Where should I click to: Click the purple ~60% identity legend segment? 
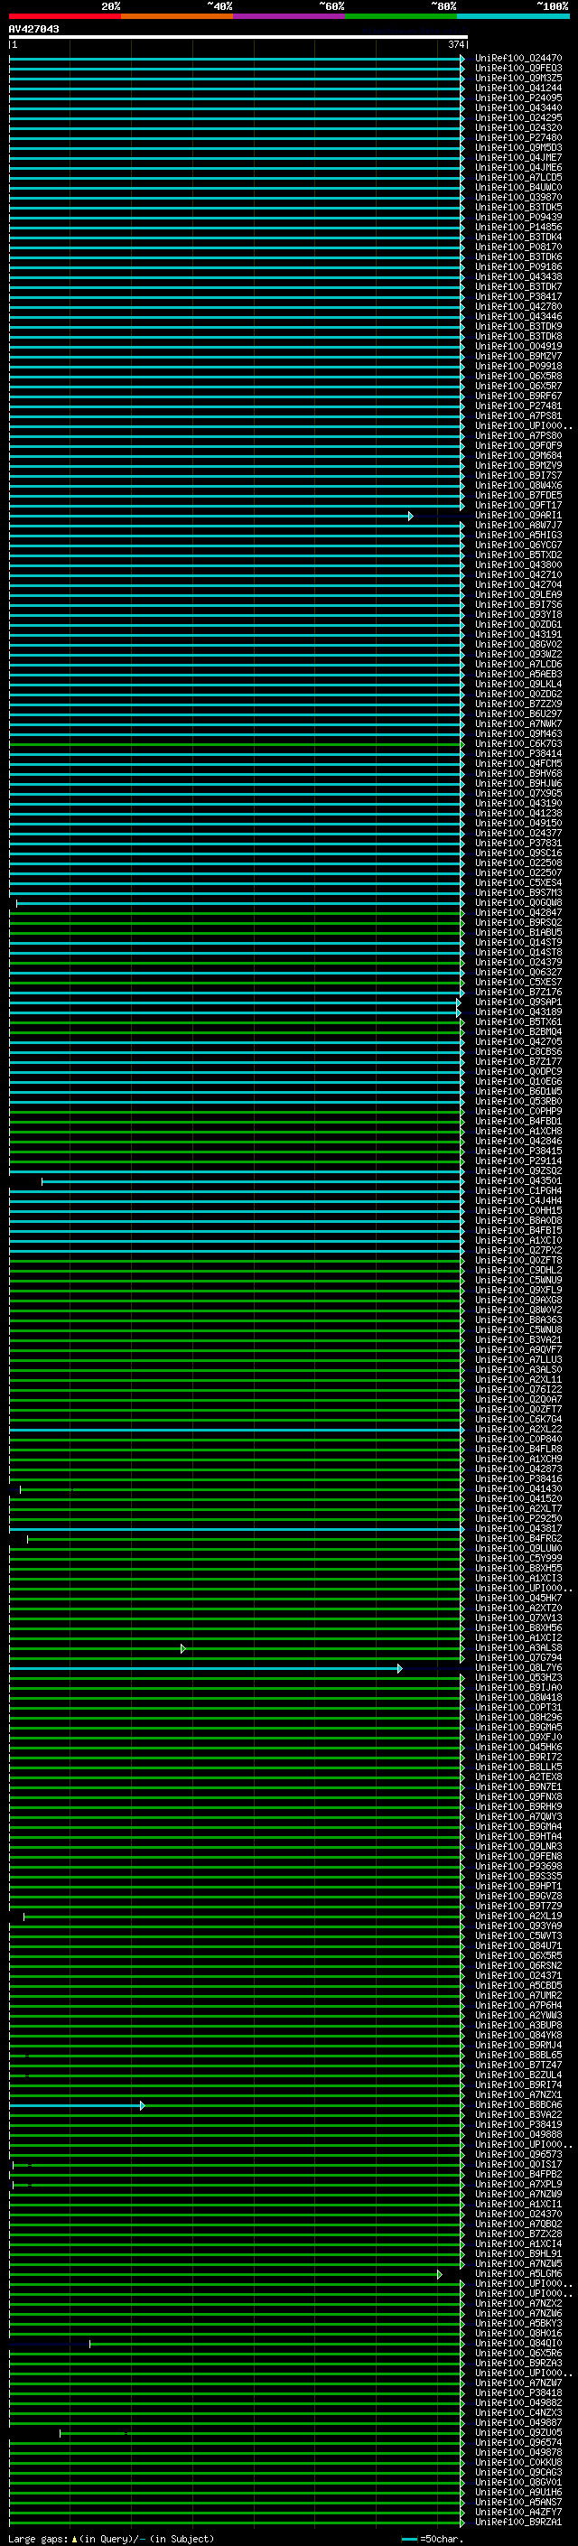288,16
